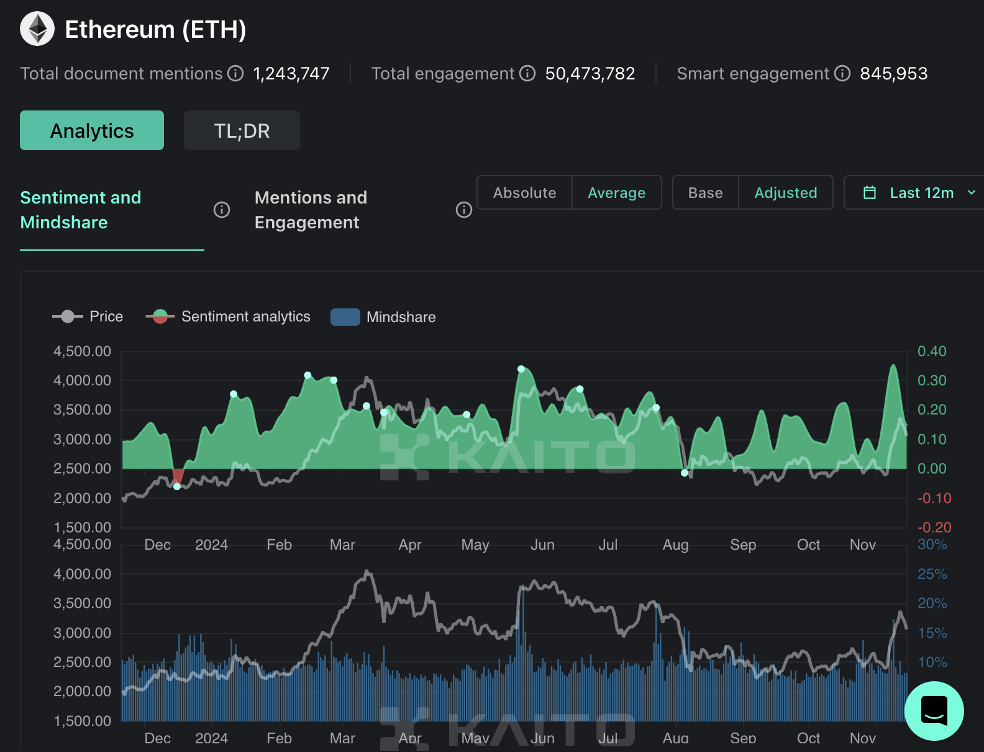Click the blue Mindshare legend color swatch
Viewport: 984px width, 752px height.
[345, 317]
